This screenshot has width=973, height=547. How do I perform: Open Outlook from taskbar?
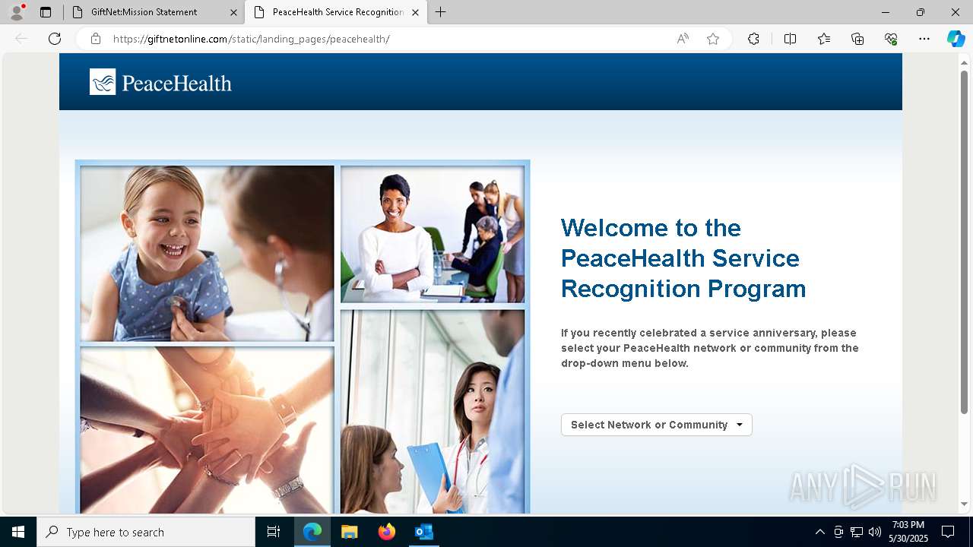click(423, 532)
